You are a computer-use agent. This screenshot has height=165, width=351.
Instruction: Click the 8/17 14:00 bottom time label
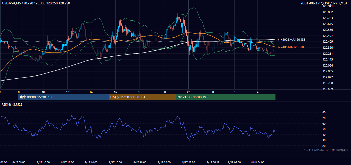coord(91,163)
